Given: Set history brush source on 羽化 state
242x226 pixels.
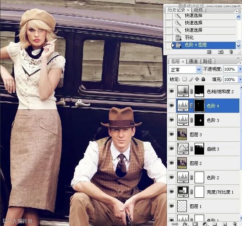Looking at the screenshot, I should coord(168,38).
